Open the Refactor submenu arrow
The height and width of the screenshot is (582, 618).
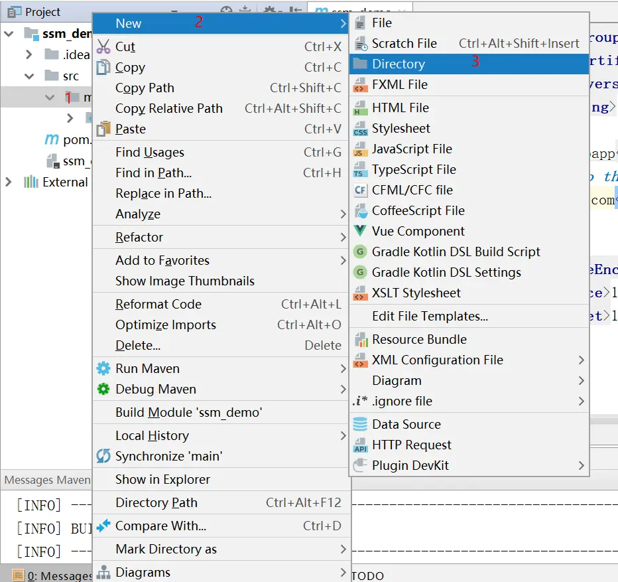pos(343,237)
